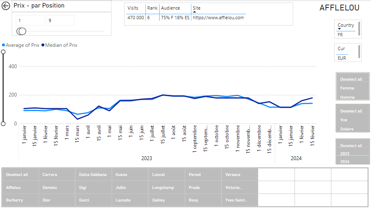Sort by the Site column arrow
Viewport: 371px width, 209px height.
(195, 12)
